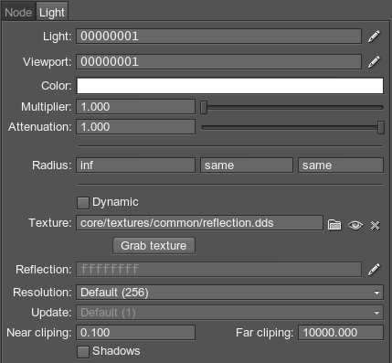
Task: Click pencil edit icon beside Viewport mask
Action: pyautogui.click(x=374, y=62)
